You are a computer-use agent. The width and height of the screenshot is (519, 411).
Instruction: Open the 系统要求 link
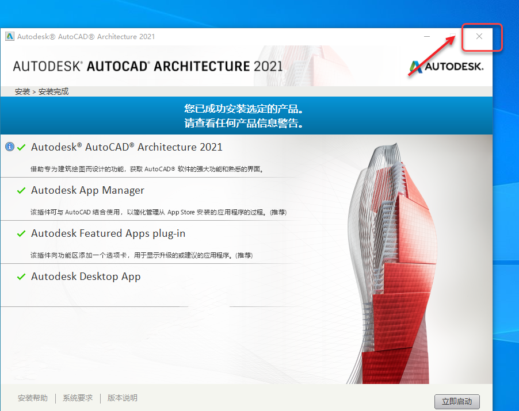(78, 398)
